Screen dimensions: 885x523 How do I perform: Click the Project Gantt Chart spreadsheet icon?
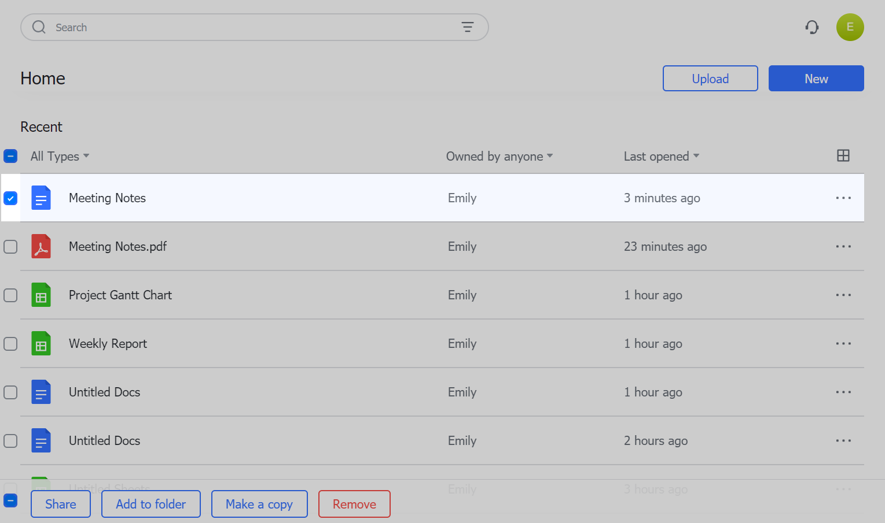tap(41, 295)
